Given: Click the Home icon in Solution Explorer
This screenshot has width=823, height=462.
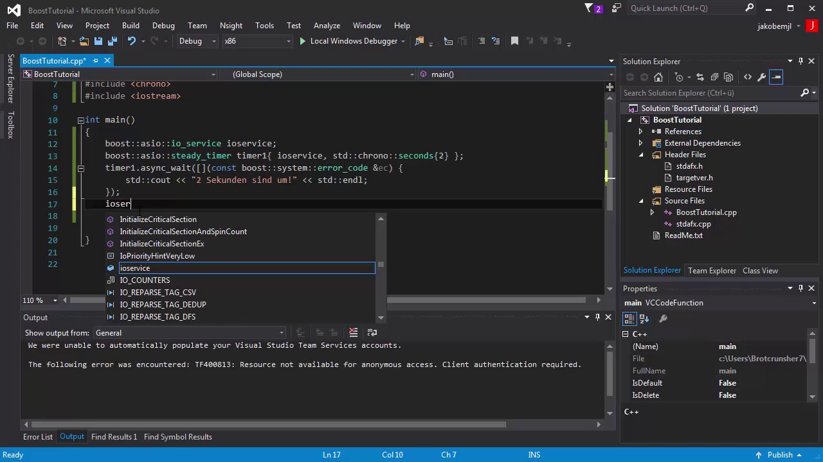Looking at the screenshot, I should [x=658, y=77].
